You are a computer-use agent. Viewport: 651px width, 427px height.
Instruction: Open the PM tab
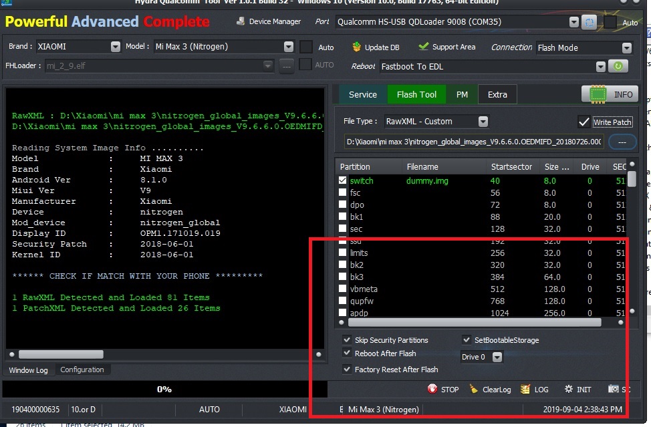tap(462, 95)
